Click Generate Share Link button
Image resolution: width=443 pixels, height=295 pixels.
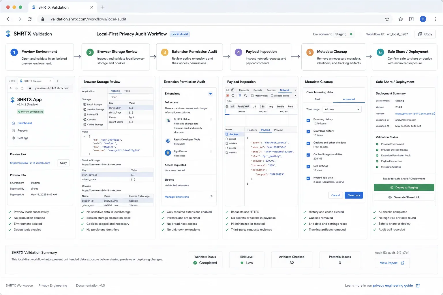pos(404,197)
